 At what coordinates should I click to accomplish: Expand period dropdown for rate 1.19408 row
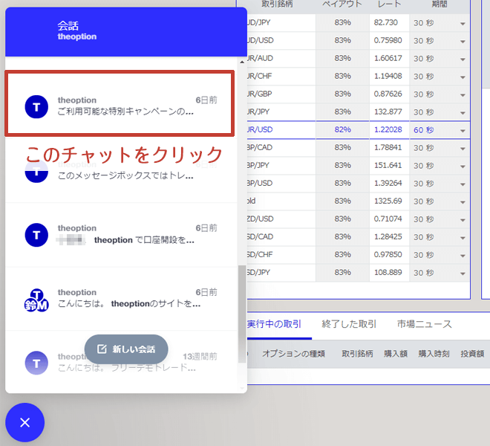pyautogui.click(x=463, y=77)
